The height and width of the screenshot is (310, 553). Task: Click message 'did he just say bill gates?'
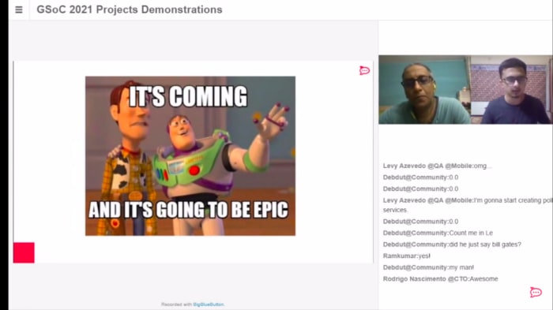coord(452,245)
